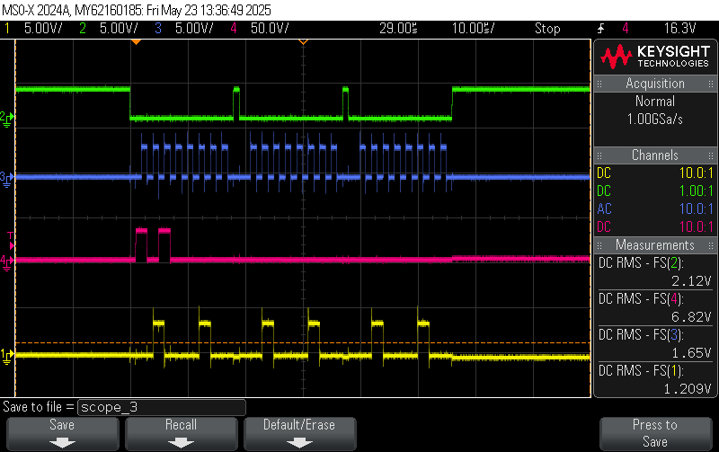The width and height of the screenshot is (719, 452).
Task: Select channel 2 ground marker icon
Action: coord(6,119)
